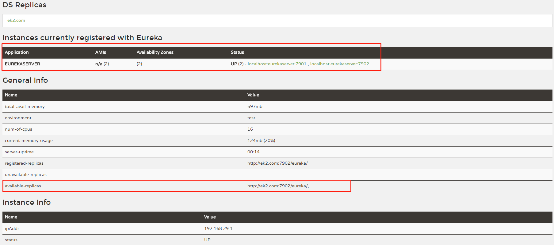
Task: Click the server-uptime value 00:14
Action: pos(253,152)
